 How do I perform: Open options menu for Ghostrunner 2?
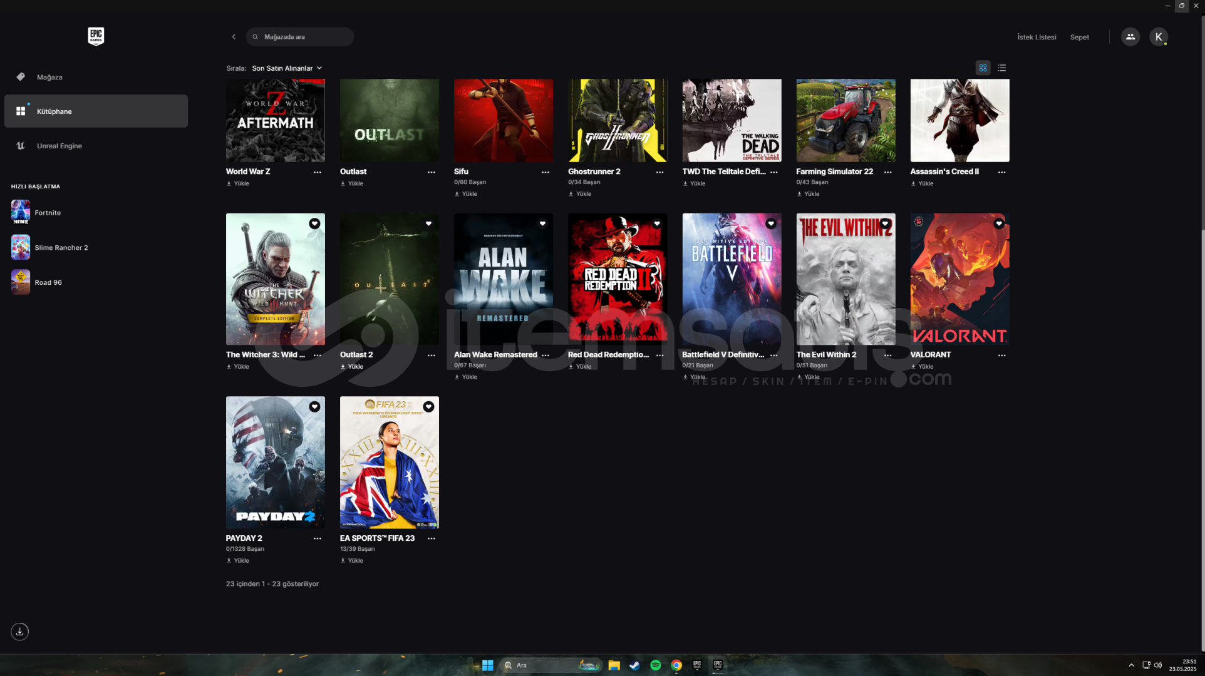tap(659, 172)
